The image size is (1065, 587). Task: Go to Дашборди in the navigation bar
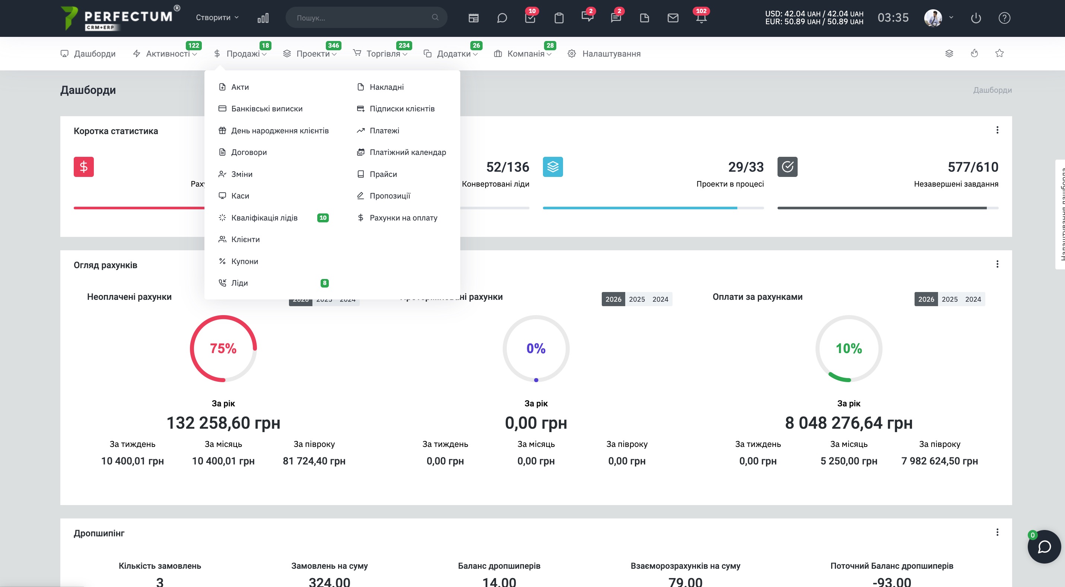88,53
